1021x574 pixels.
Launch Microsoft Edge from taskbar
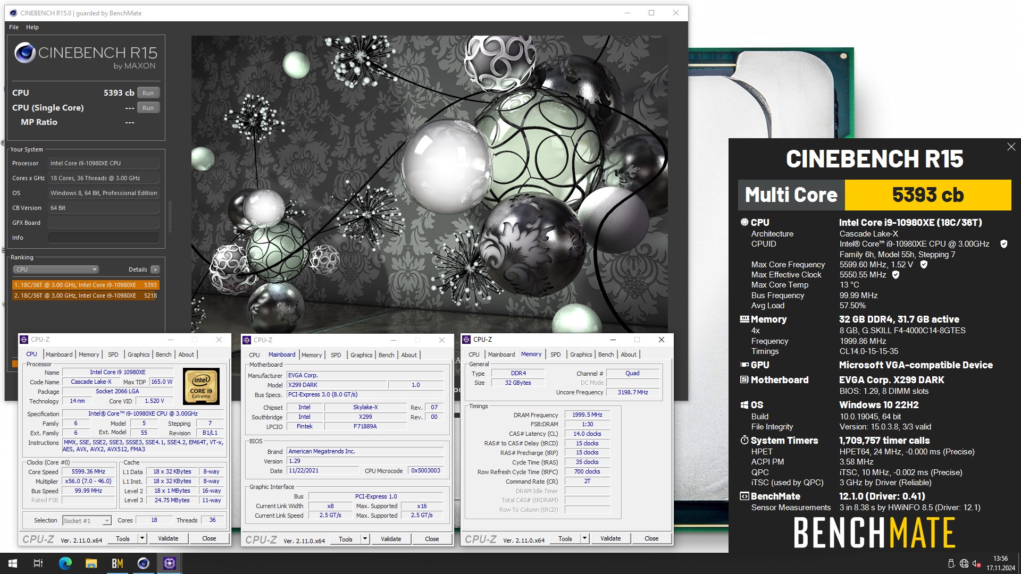65,563
